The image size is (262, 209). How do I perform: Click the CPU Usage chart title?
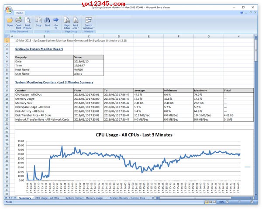[134, 135]
